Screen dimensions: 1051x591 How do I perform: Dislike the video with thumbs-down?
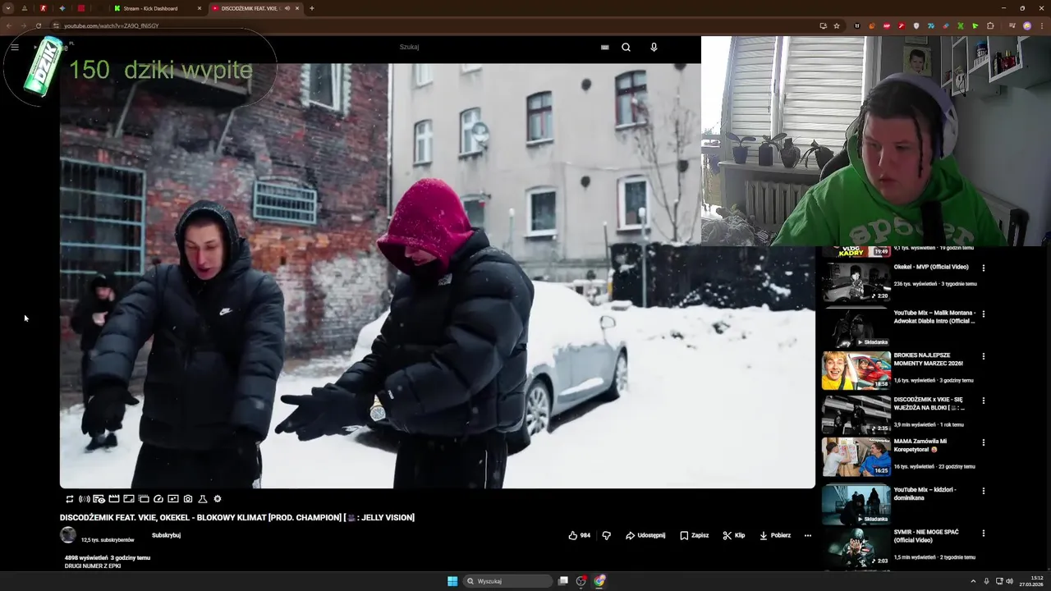(x=607, y=535)
